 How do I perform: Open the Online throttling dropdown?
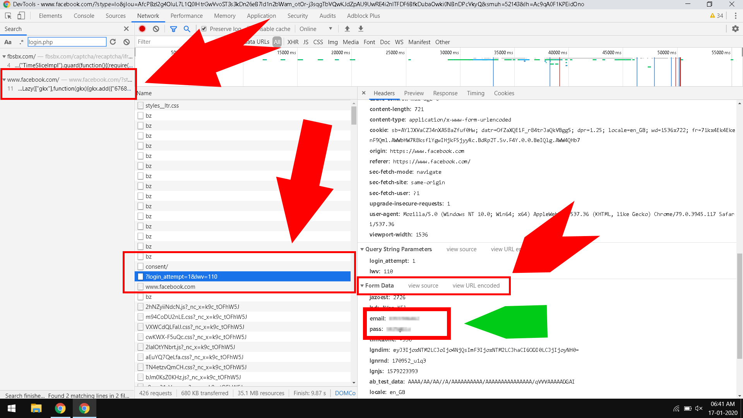coord(315,29)
